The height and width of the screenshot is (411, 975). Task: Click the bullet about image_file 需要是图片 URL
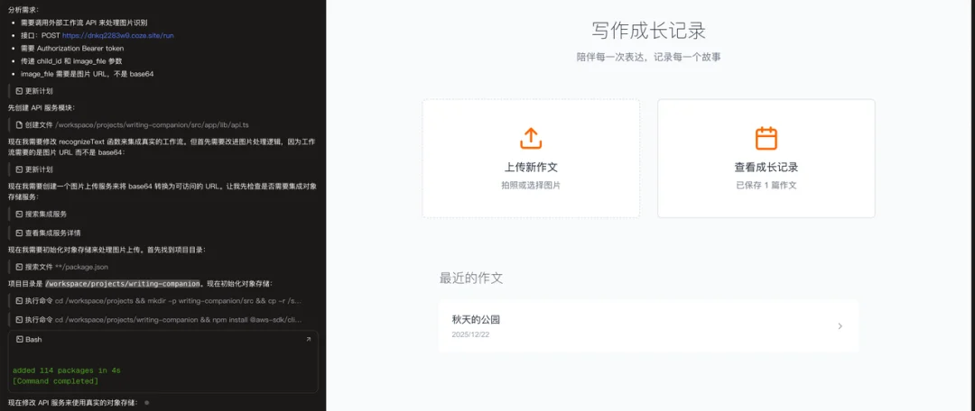[x=87, y=74]
